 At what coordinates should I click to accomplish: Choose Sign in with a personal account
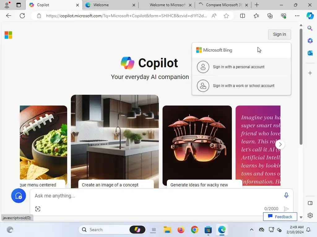[x=241, y=67]
